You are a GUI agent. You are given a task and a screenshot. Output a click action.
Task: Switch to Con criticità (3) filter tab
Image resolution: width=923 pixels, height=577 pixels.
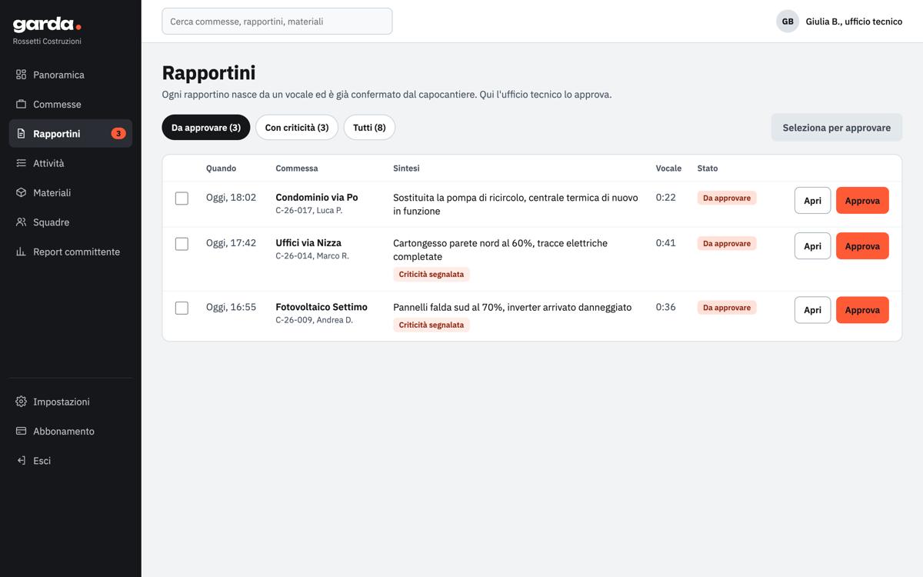coord(297,128)
